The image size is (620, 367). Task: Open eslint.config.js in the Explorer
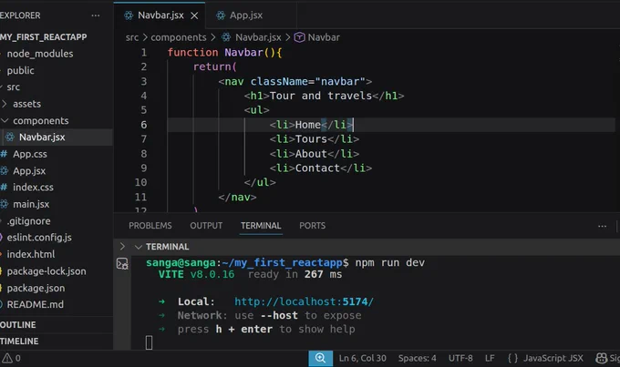(39, 238)
